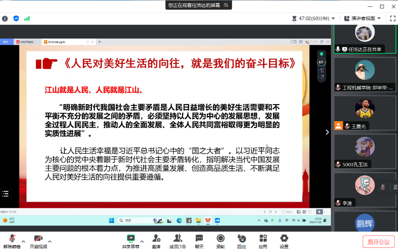Screen dimensions: 398x252
Task: Click the blue security shield icon
Action: (x=16, y=18)
